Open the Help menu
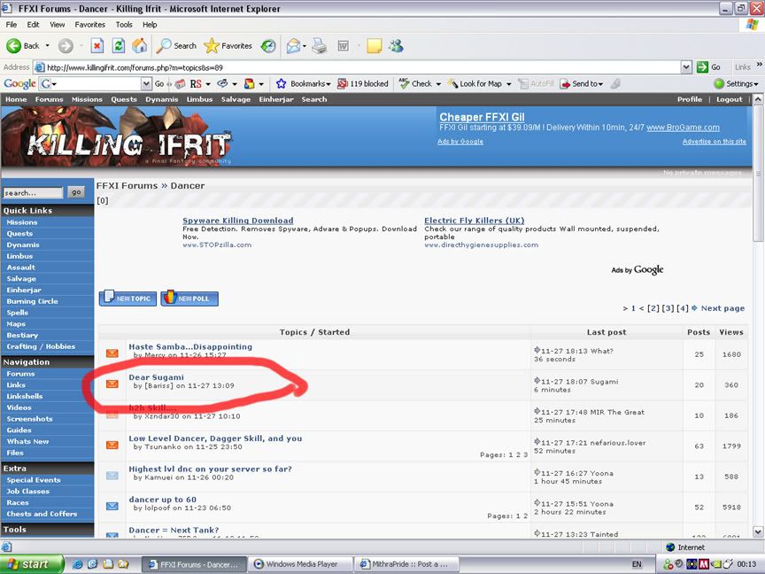This screenshot has height=574, width=765. tap(150, 25)
